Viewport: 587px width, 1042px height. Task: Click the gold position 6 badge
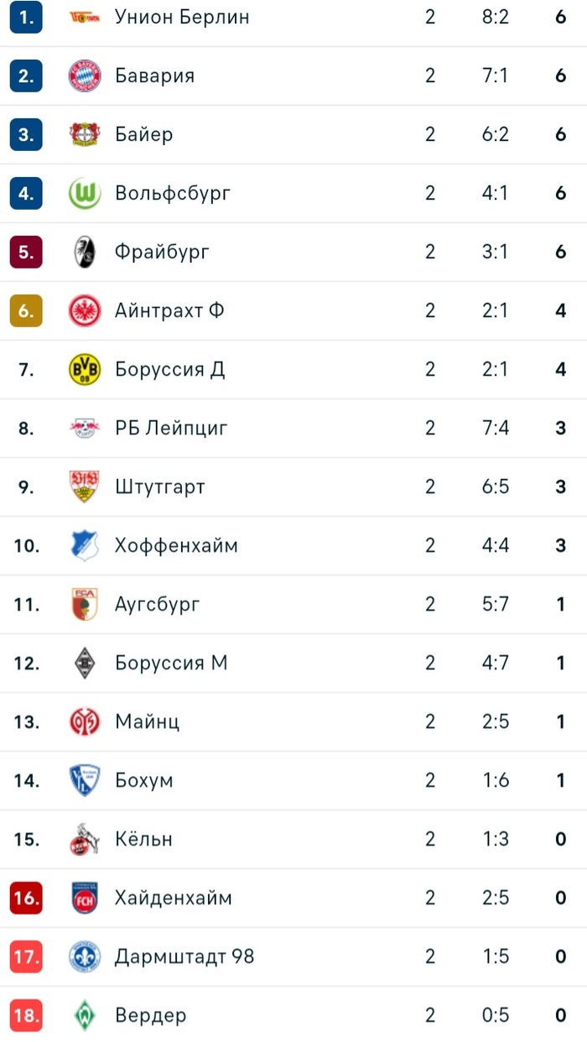pyautogui.click(x=26, y=310)
